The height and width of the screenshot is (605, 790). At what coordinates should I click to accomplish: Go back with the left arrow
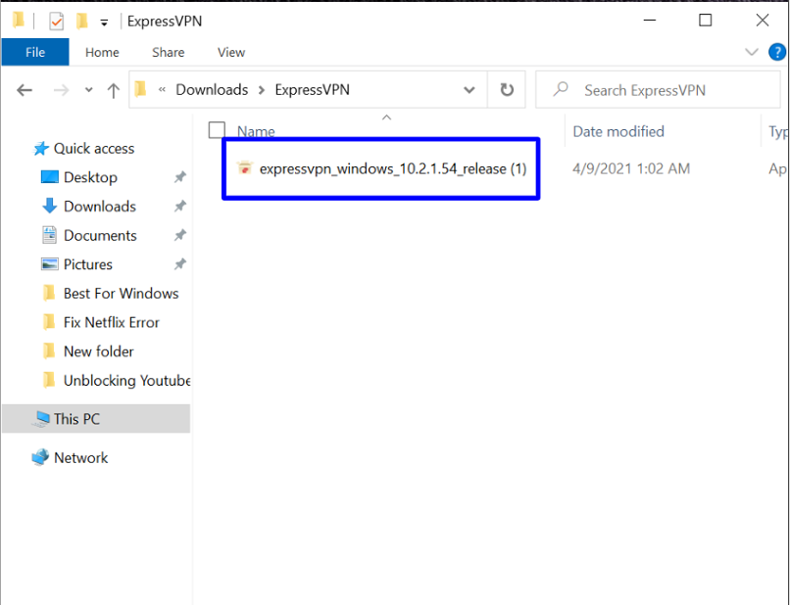(x=25, y=90)
